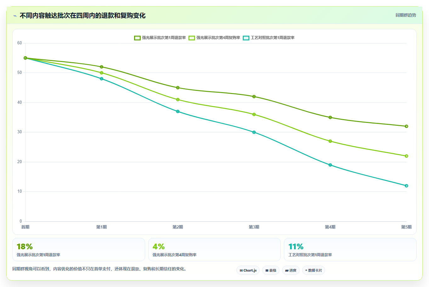429x287 pixels.
Task: Click light green data point at 第5期
Action: (x=406, y=156)
